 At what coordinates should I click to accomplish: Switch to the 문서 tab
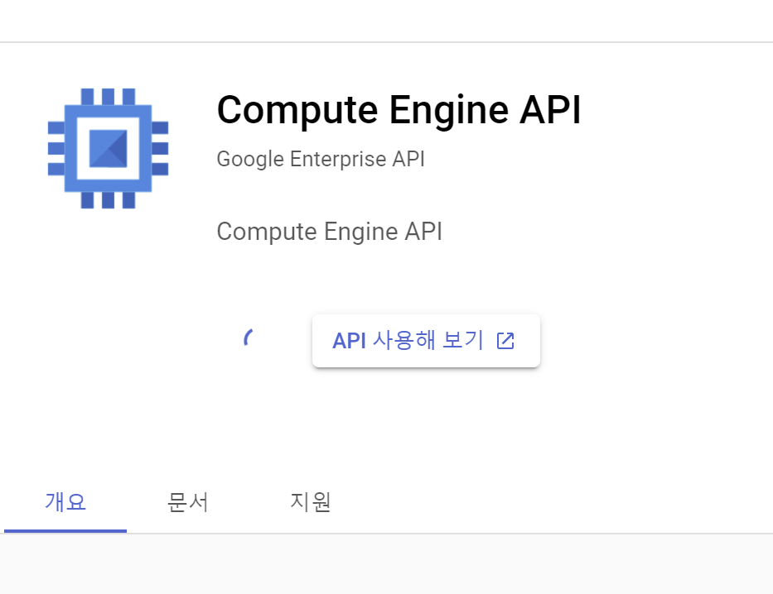(188, 502)
